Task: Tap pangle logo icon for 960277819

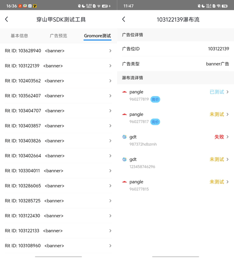Action: (x=125, y=92)
